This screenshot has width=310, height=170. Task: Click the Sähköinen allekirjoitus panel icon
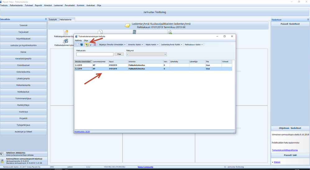[2, 154]
